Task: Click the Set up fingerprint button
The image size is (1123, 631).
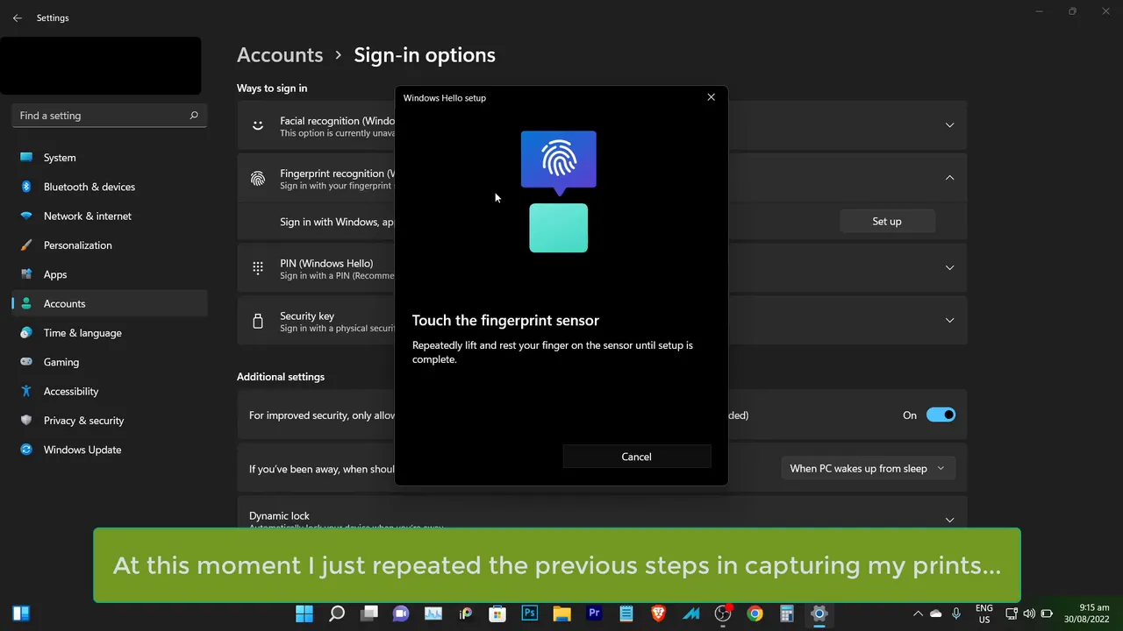Action: pyautogui.click(x=887, y=222)
